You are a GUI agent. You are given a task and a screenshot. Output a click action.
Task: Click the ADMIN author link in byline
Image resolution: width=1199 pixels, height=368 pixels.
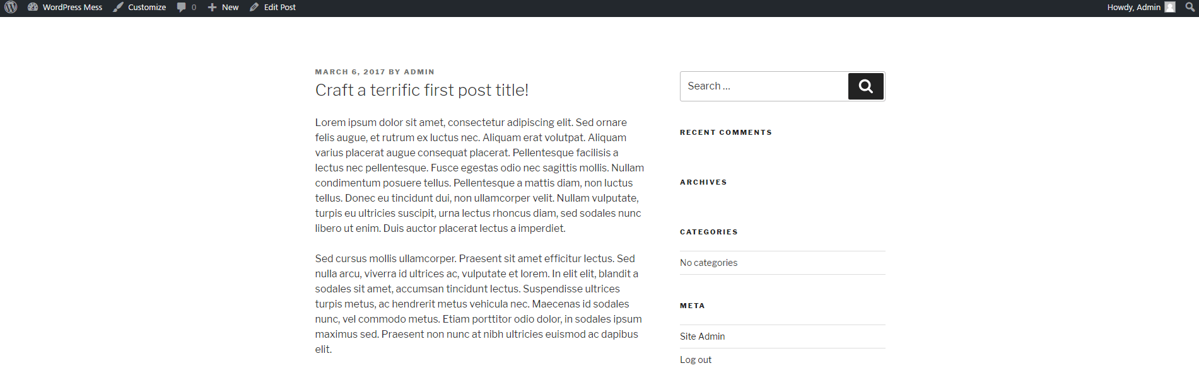(419, 72)
